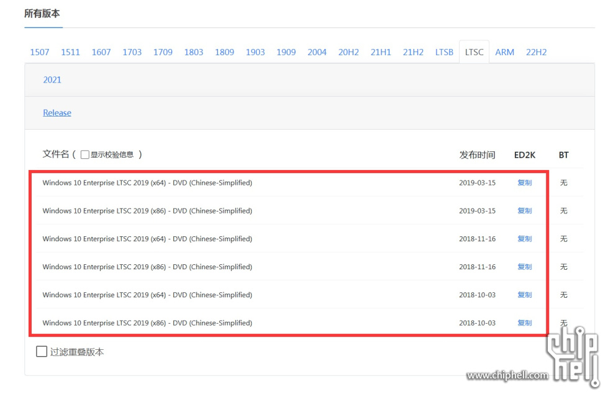
Task: Copy ED2K link for x86 2018-11-16 row
Action: coord(525,267)
